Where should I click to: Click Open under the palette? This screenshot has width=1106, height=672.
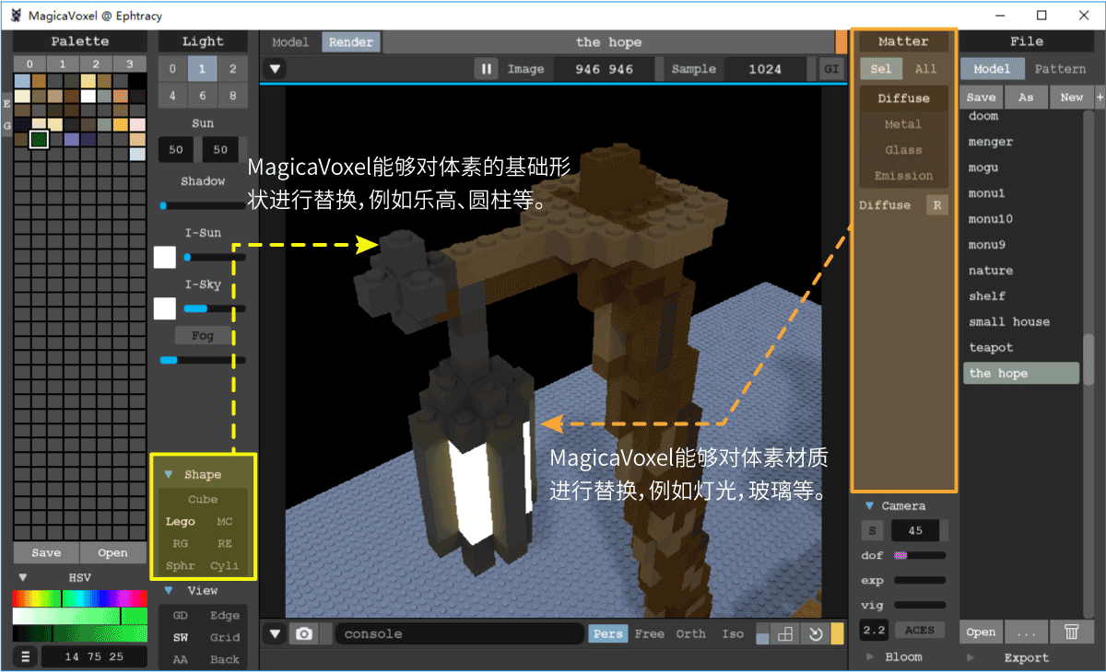(112, 553)
